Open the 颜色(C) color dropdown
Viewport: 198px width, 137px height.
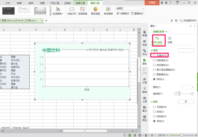coord(188,87)
